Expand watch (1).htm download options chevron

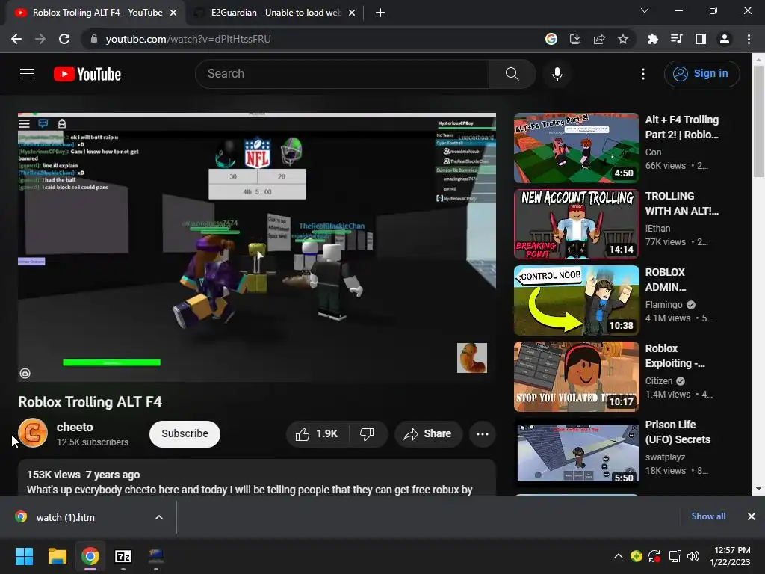(159, 517)
